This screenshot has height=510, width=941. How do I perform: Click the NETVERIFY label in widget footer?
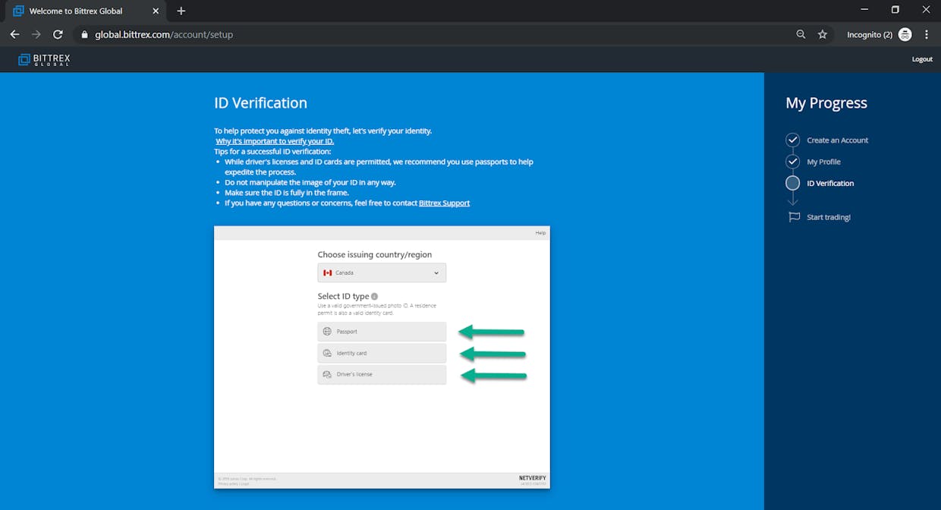(x=532, y=478)
